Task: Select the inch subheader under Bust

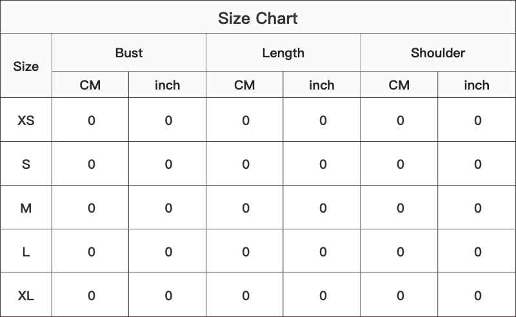Action: 168,85
